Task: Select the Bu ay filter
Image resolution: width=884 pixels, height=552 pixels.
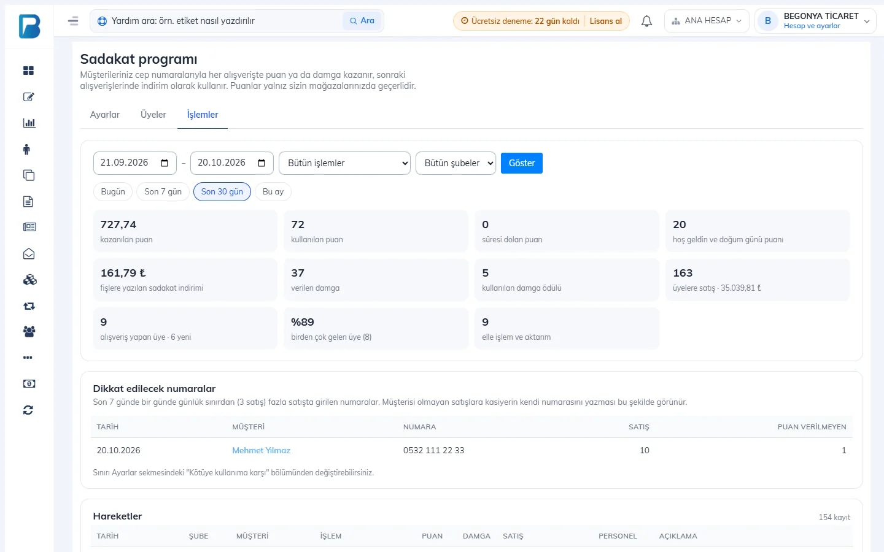Action: [x=273, y=192]
